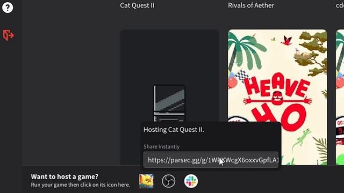344x193 pixels.
Task: Click the Cat Quest II title
Action: [137, 5]
